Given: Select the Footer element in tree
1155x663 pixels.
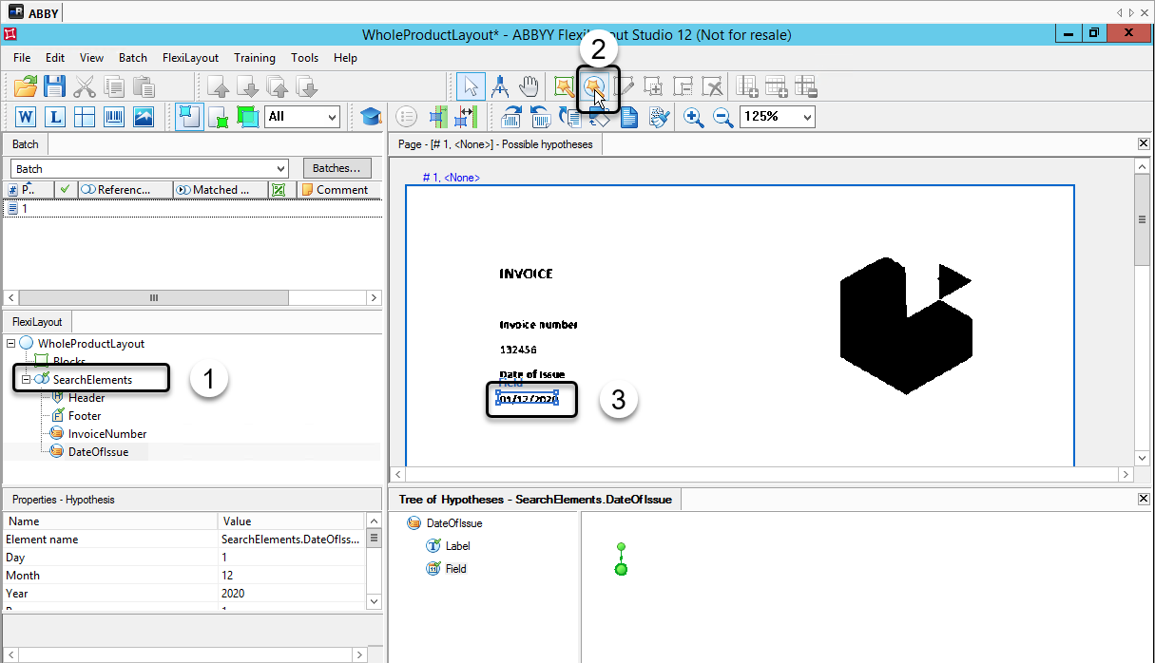Looking at the screenshot, I should pos(85,416).
